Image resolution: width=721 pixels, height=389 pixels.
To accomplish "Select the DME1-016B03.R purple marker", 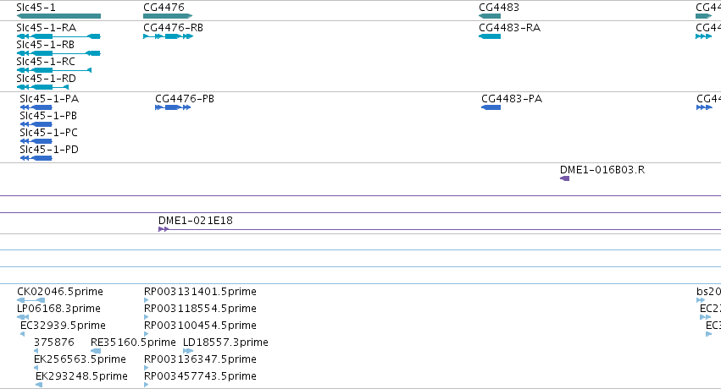I will [564, 178].
